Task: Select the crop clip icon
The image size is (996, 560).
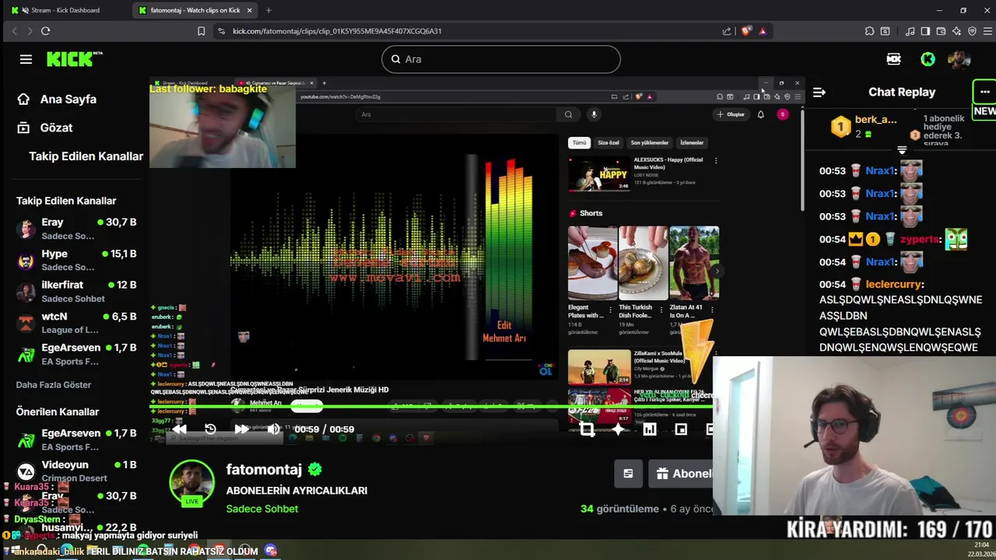Action: pyautogui.click(x=587, y=429)
